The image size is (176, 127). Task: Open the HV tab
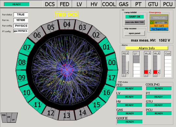coord(94,4)
